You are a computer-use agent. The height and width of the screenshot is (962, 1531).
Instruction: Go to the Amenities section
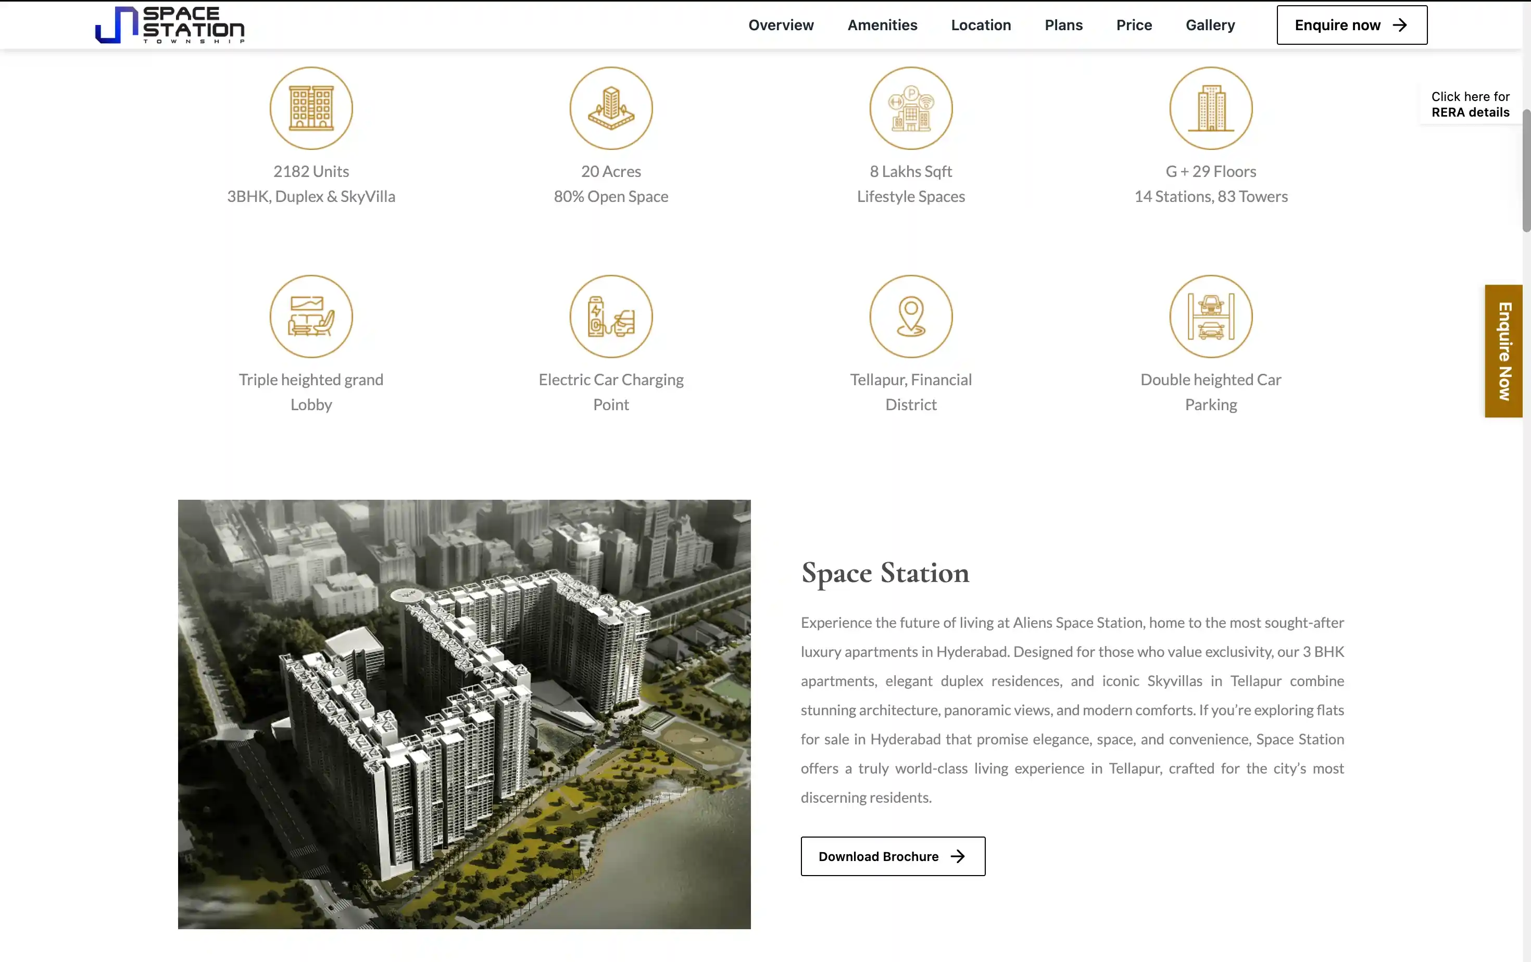[882, 25]
